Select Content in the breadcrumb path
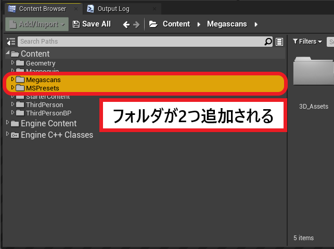This screenshot has height=249, width=334. click(x=176, y=24)
